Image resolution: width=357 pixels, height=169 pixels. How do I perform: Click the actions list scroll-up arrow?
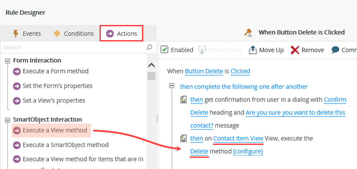pyautogui.click(x=151, y=66)
